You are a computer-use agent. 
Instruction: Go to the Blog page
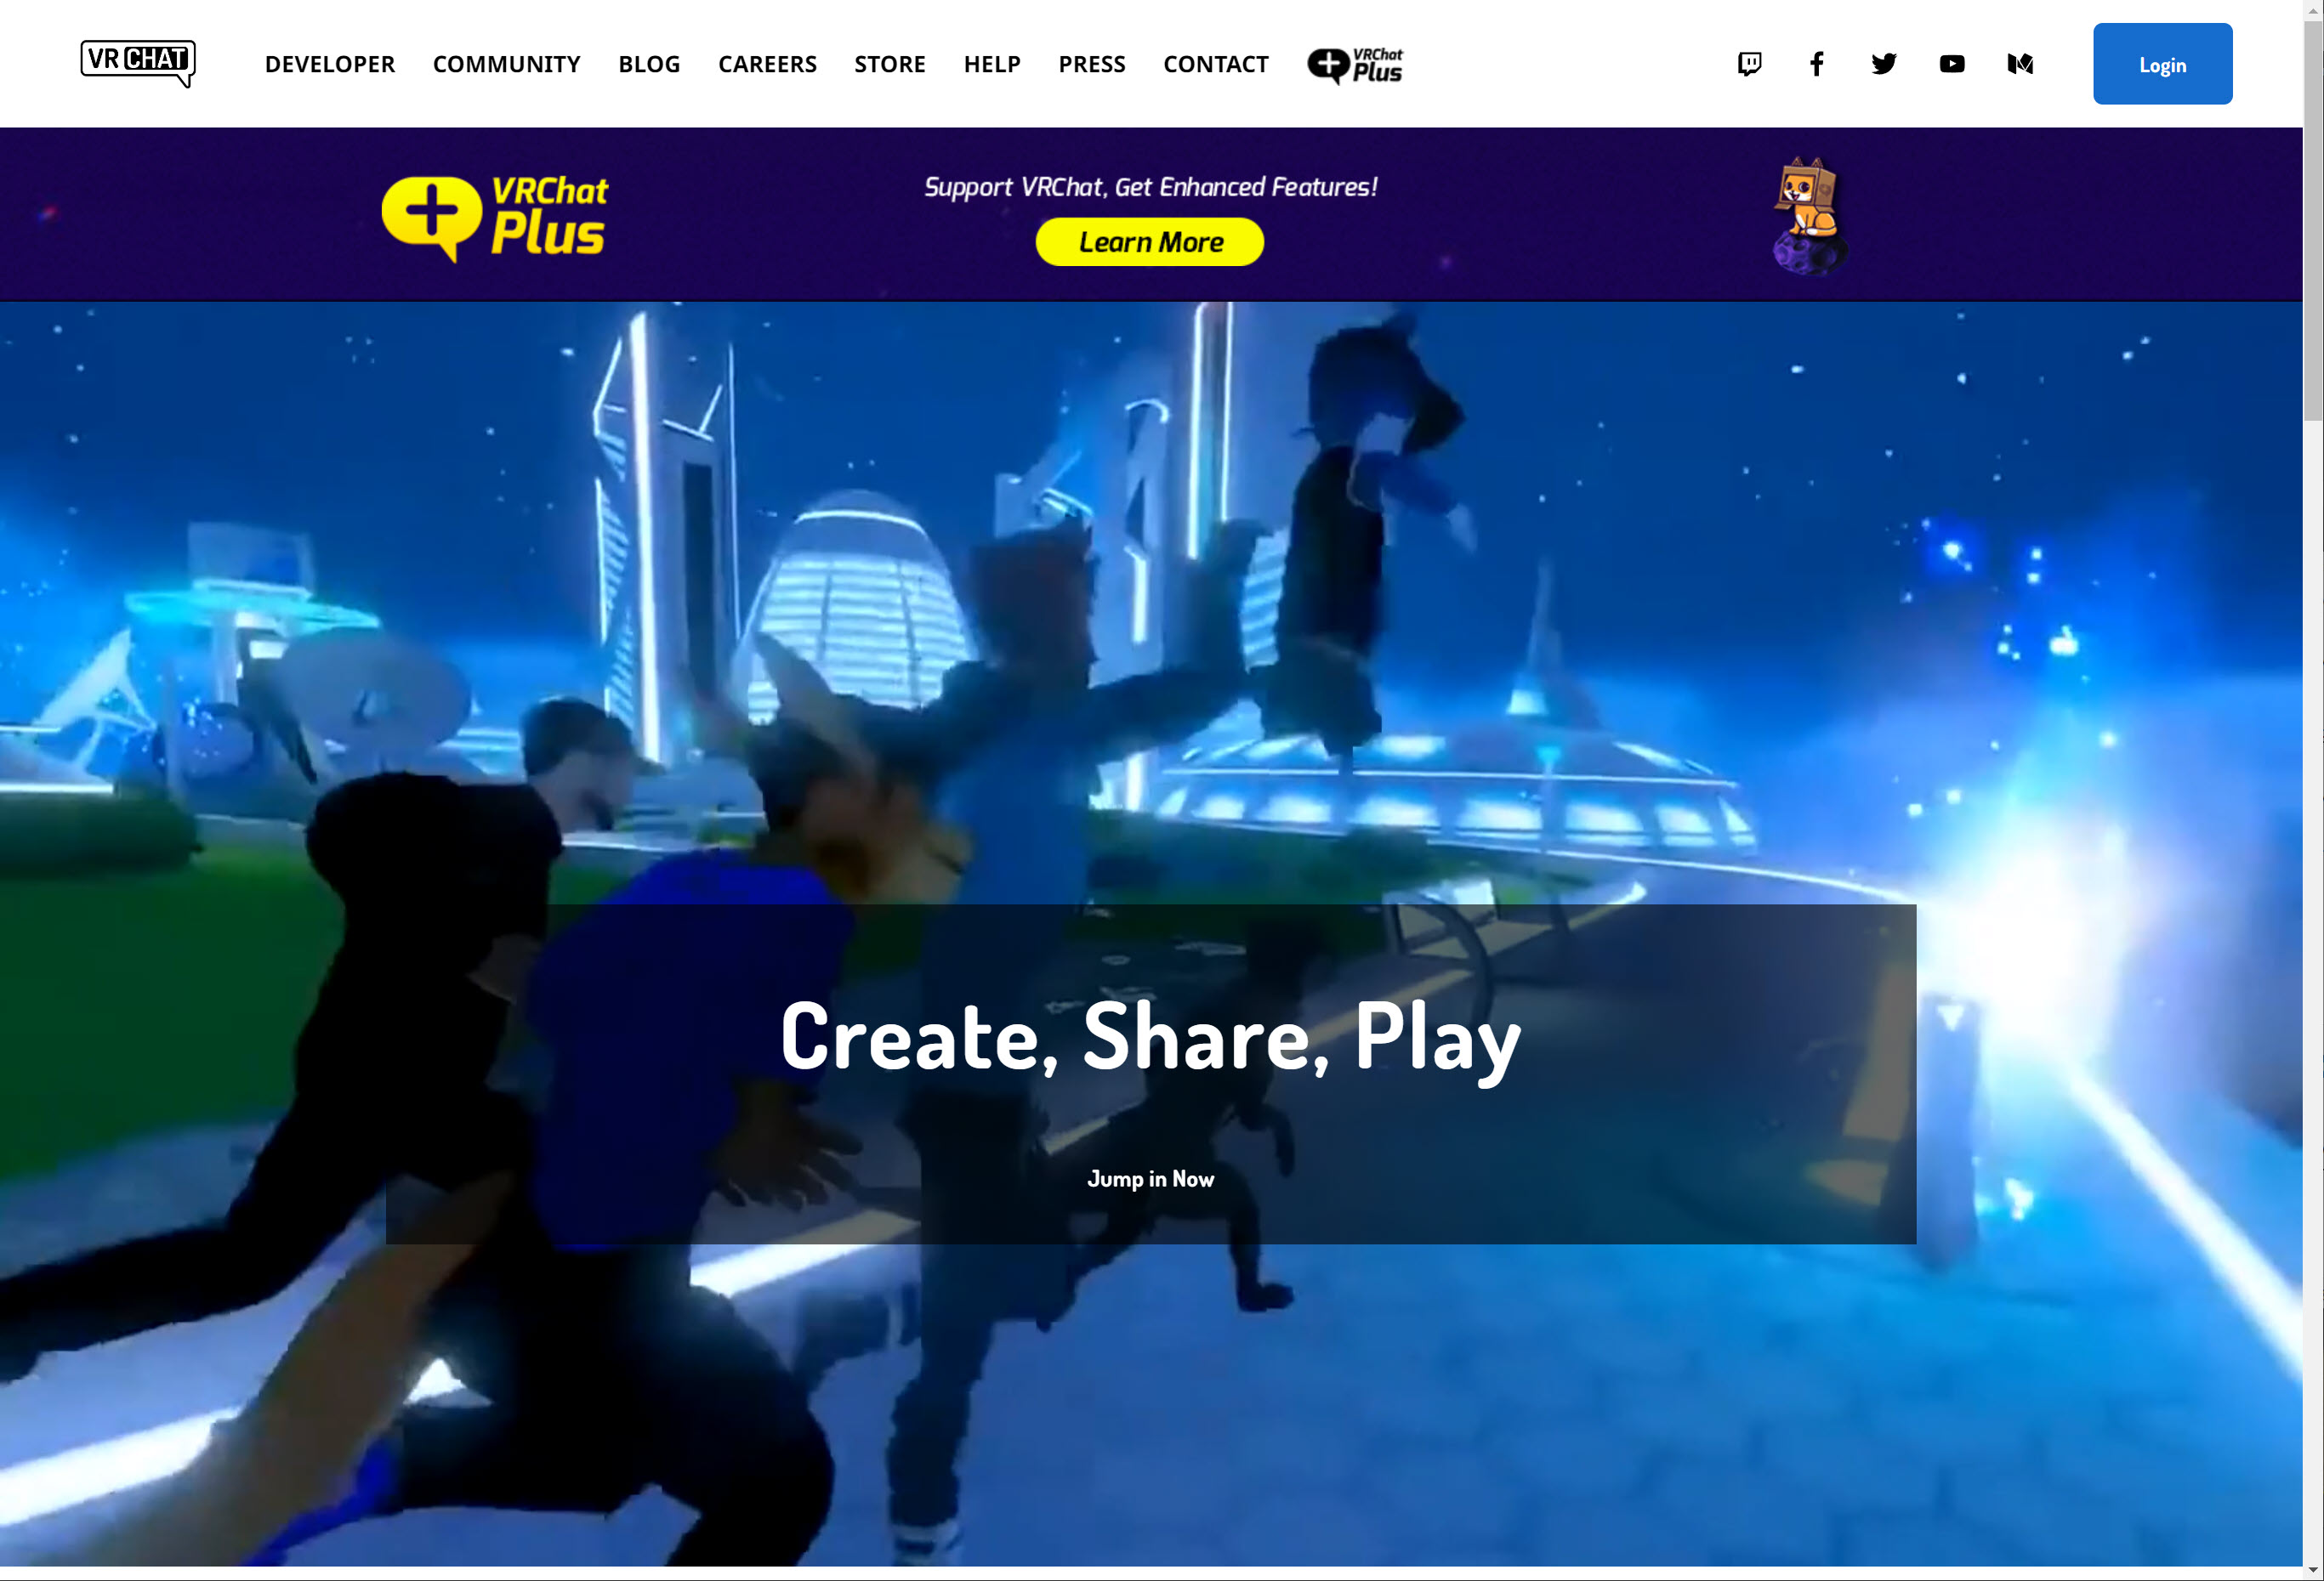[x=649, y=65]
